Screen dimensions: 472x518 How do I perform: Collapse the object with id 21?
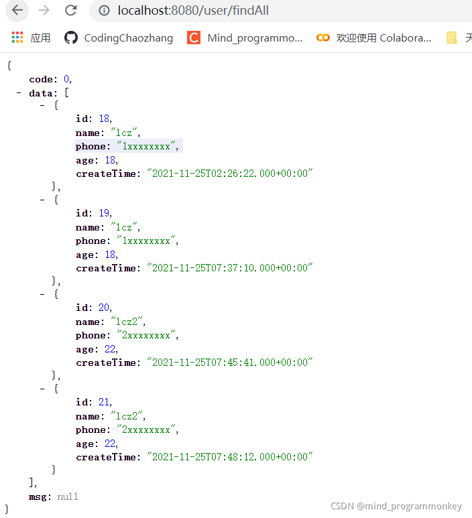coord(42,389)
